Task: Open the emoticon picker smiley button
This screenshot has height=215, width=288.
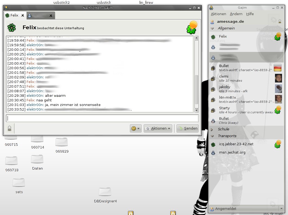Action: [x=136, y=128]
